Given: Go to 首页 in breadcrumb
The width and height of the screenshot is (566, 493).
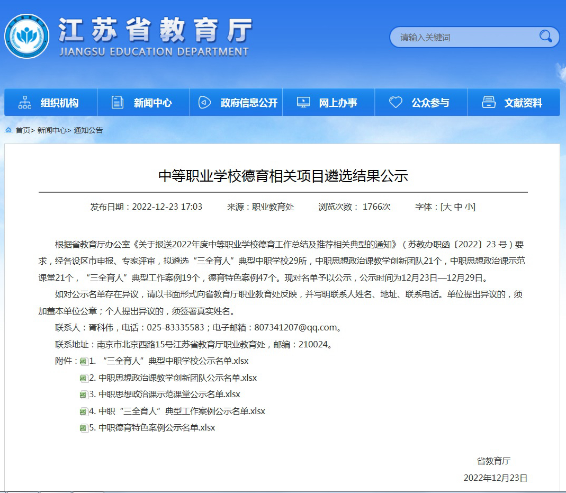Looking at the screenshot, I should pyautogui.click(x=23, y=130).
